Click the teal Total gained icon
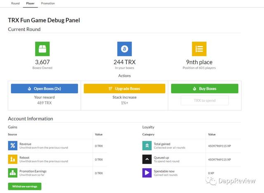The height and width of the screenshot is (193, 264). click(147, 146)
